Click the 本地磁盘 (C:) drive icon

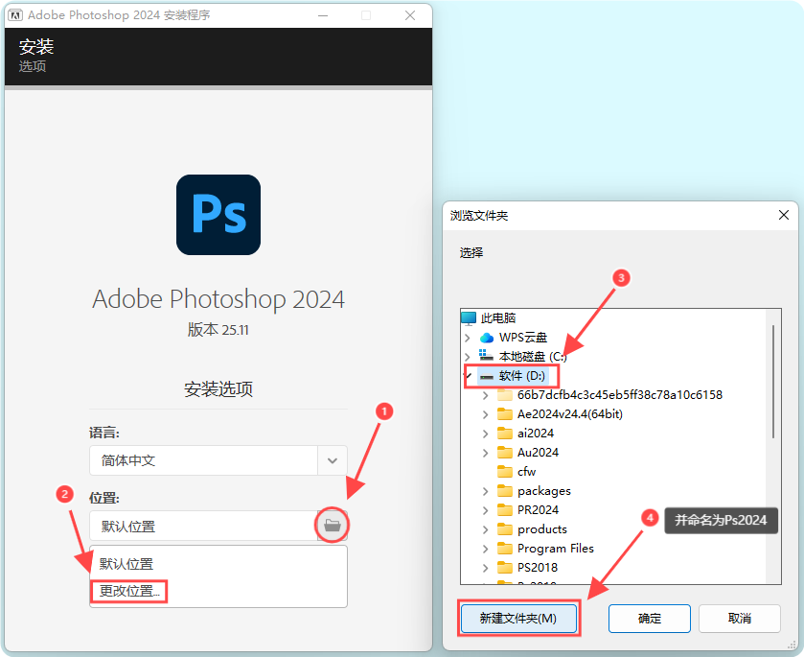486,355
